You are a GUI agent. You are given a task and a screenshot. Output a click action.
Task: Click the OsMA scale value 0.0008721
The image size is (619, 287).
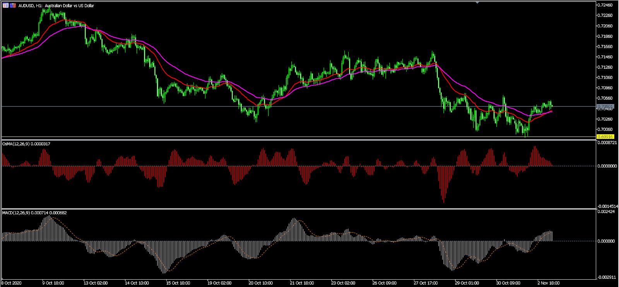coord(607,143)
